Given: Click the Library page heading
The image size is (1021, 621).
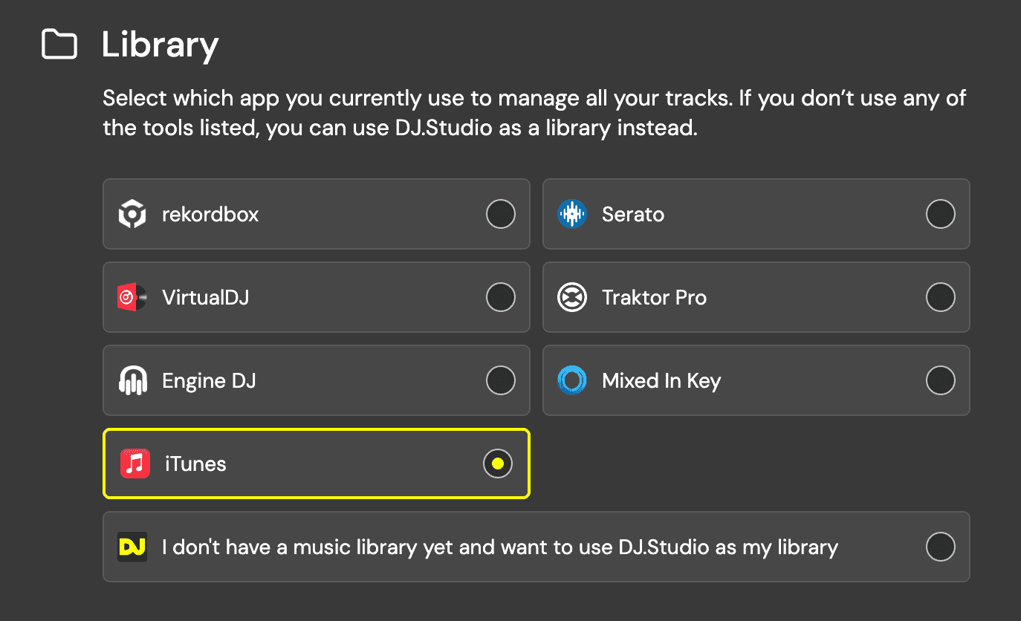Looking at the screenshot, I should click(x=160, y=45).
